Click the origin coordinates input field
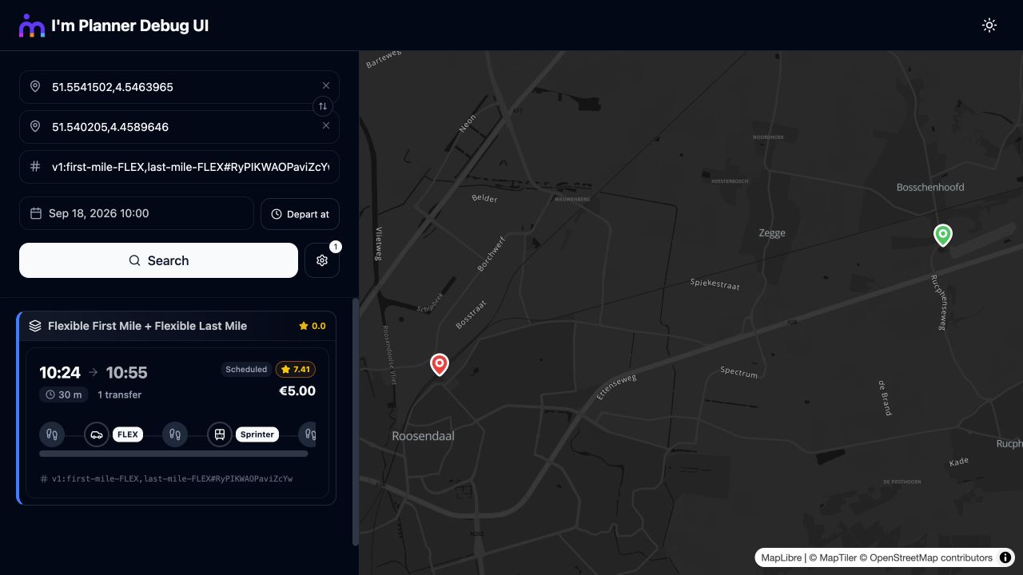1023x575 pixels. coord(179,87)
